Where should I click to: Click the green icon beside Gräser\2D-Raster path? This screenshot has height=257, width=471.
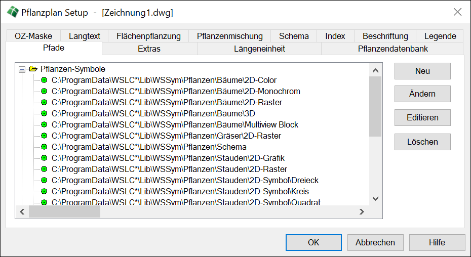click(x=44, y=136)
